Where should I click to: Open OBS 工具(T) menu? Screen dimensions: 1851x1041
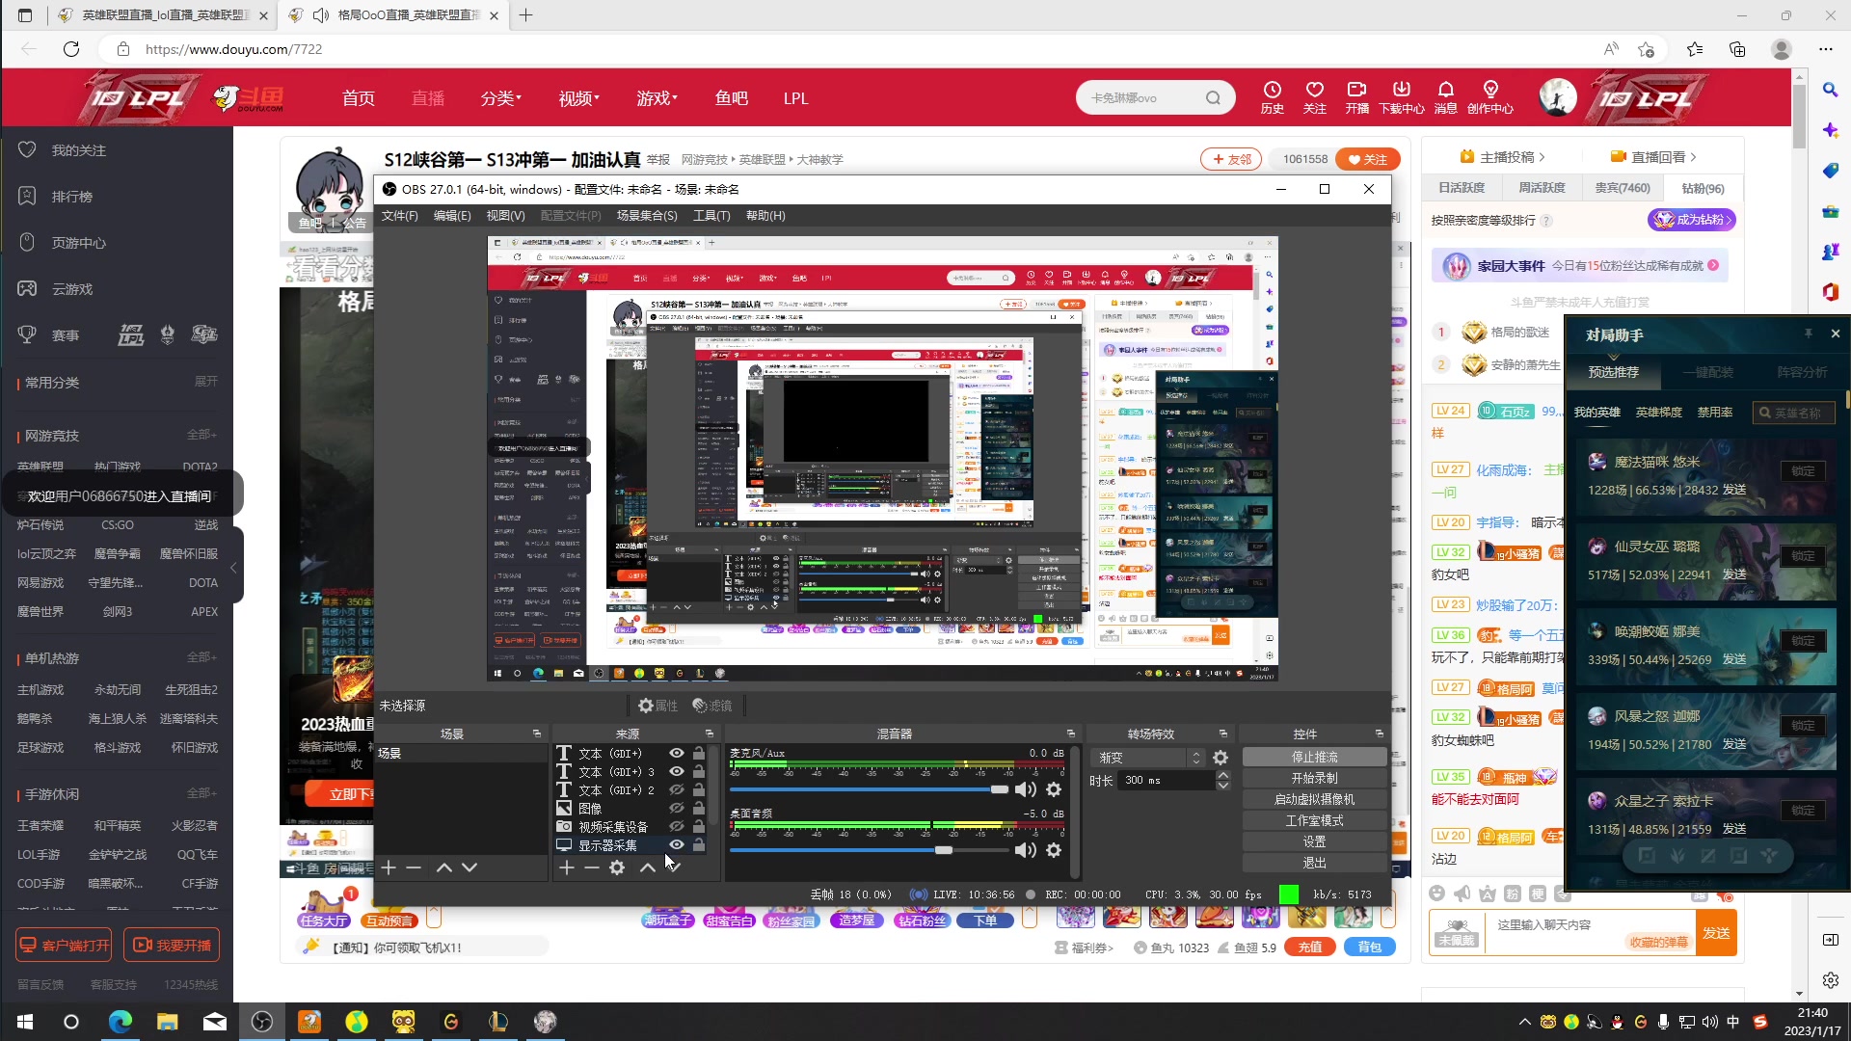point(711,216)
